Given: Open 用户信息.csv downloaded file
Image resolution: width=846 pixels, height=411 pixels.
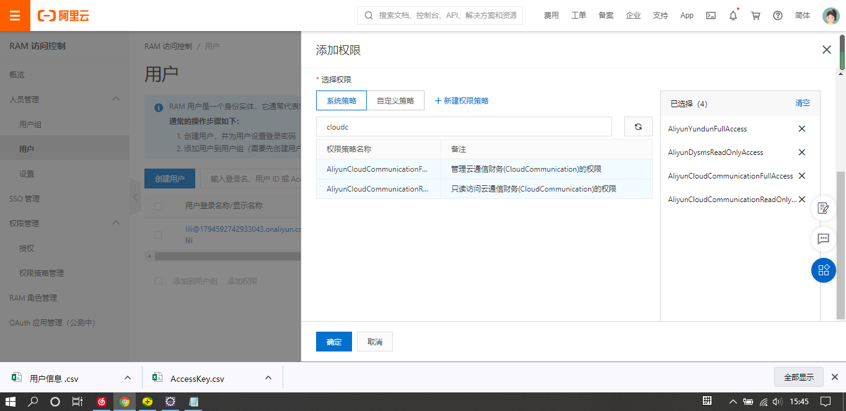Looking at the screenshot, I should (x=54, y=378).
